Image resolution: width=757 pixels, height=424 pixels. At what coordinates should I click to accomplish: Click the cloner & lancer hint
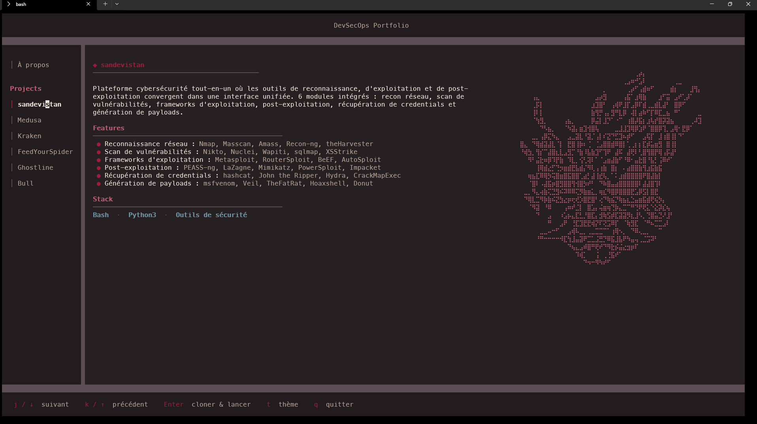point(221,404)
